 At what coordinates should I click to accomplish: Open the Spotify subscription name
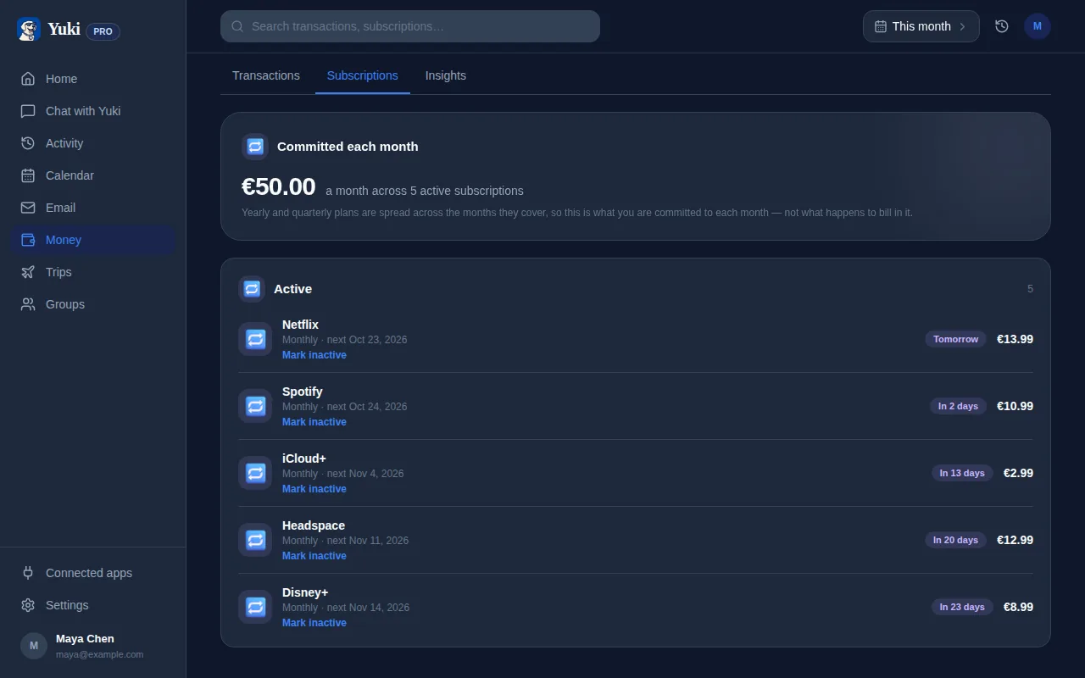pyautogui.click(x=303, y=392)
